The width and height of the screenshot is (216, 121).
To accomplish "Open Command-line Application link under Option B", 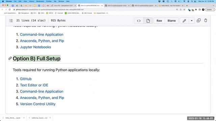I will click(x=42, y=91).
